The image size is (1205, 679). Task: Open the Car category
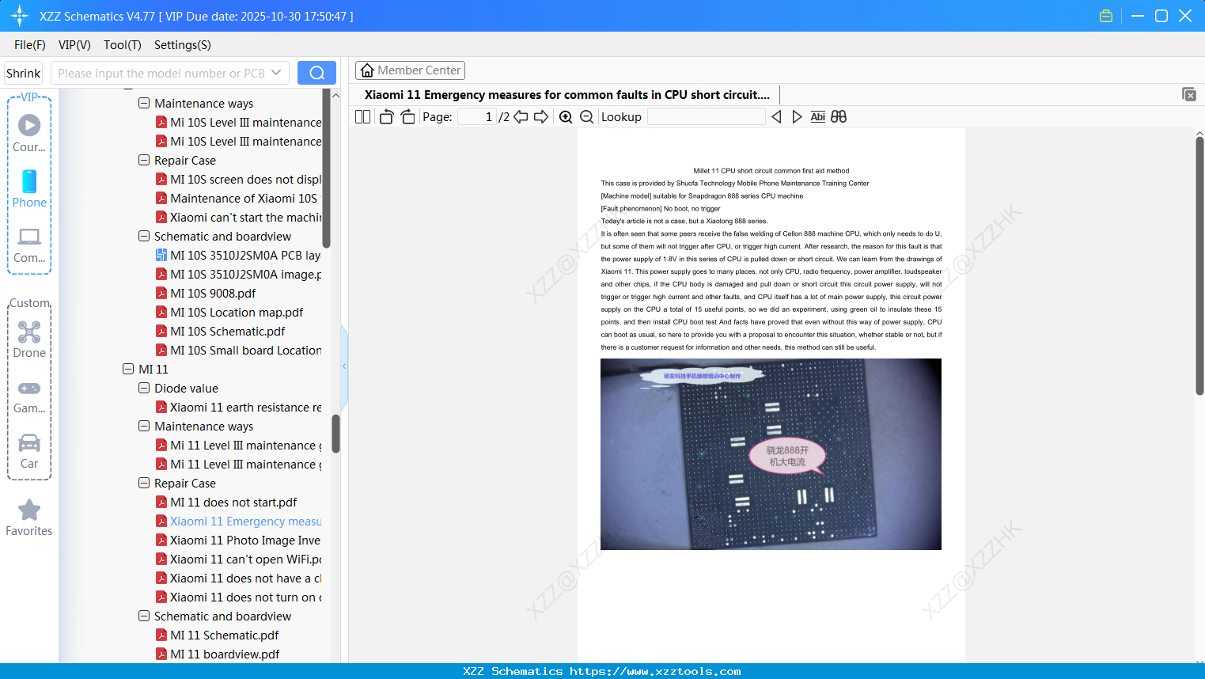tap(29, 451)
